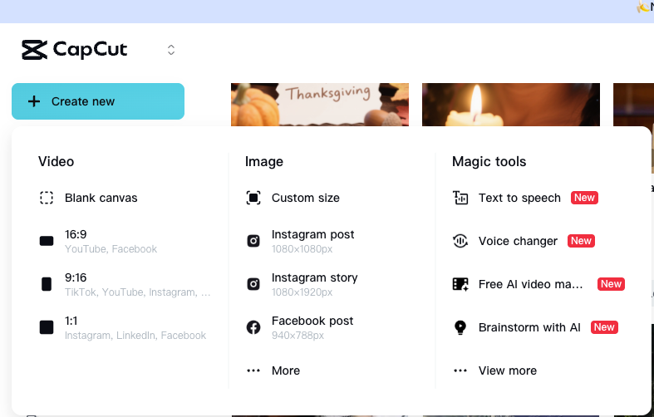The image size is (654, 417).
Task: Expand More image options
Action: tap(285, 370)
